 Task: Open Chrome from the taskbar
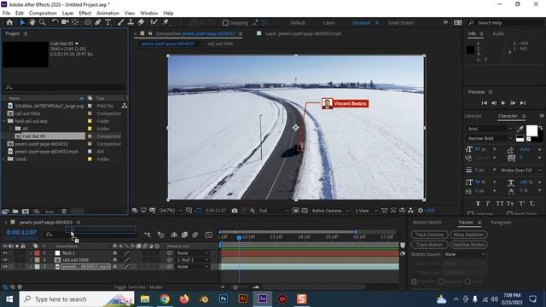tap(165, 299)
